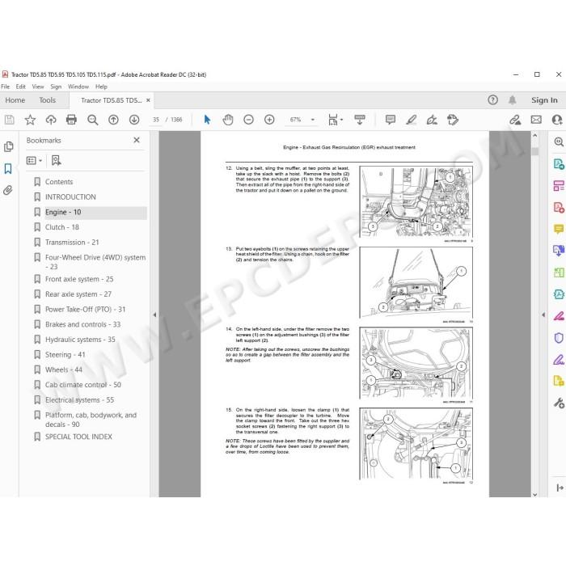Go to previous page arrow

(x=113, y=120)
